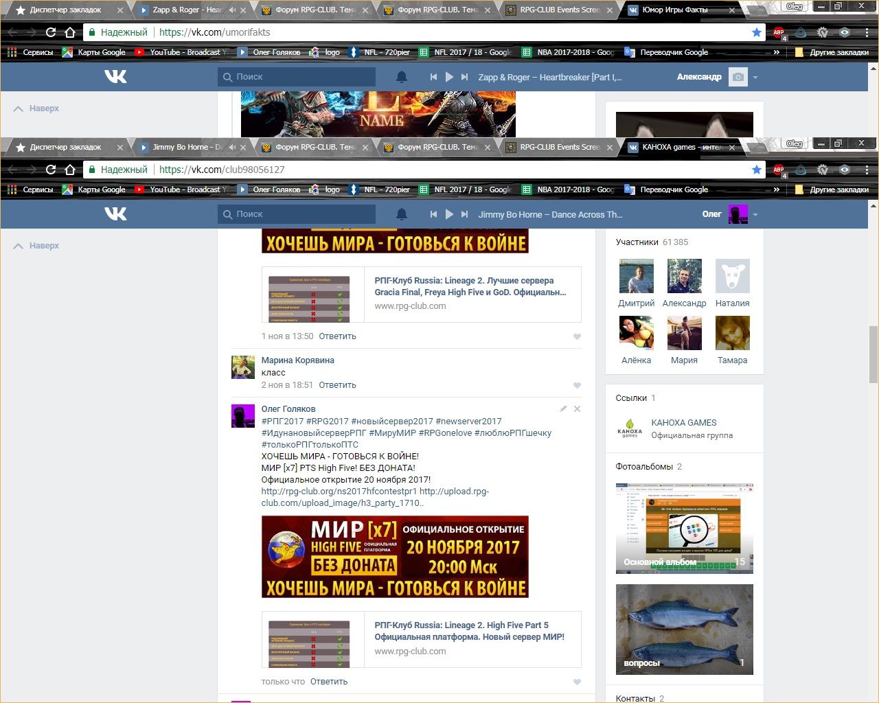Switch to the KAHOXA games tab
Screen dimensions: 879x703
(680, 147)
